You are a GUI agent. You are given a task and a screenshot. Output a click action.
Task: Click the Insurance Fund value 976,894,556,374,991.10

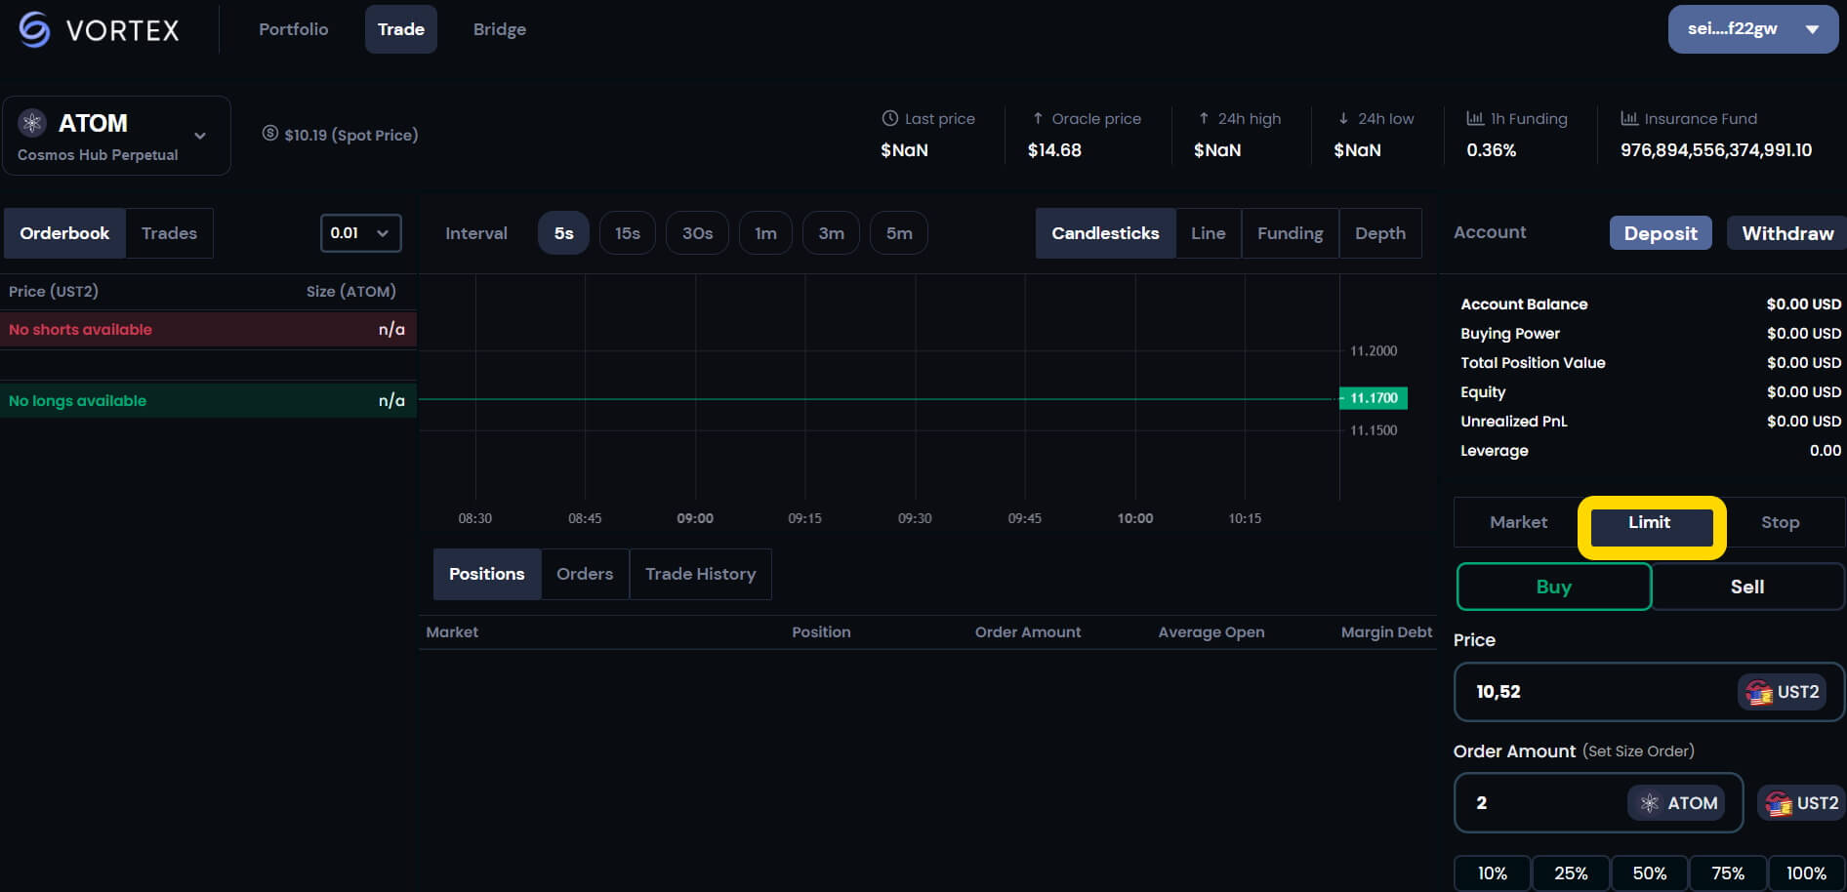1716,150
